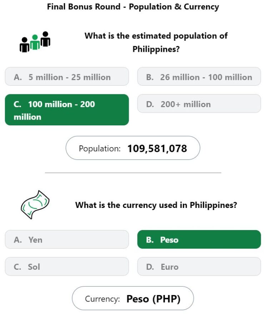Click the currency used in Philippines question

156,205
